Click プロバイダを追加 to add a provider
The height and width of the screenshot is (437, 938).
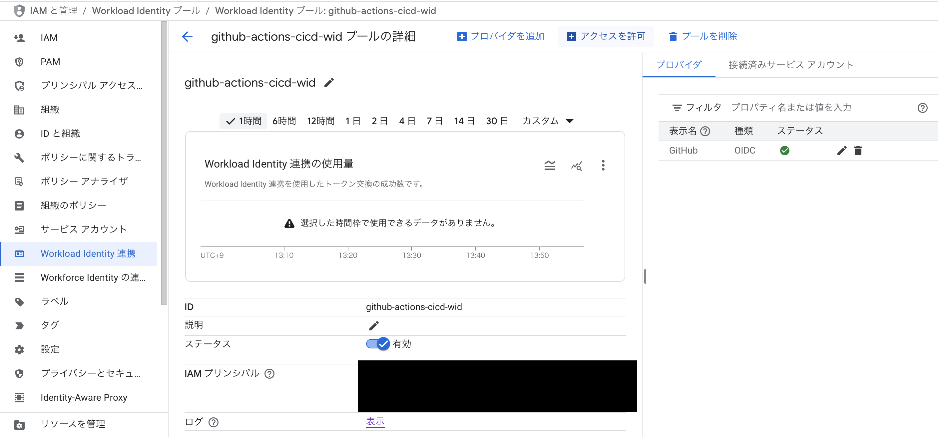(x=501, y=36)
